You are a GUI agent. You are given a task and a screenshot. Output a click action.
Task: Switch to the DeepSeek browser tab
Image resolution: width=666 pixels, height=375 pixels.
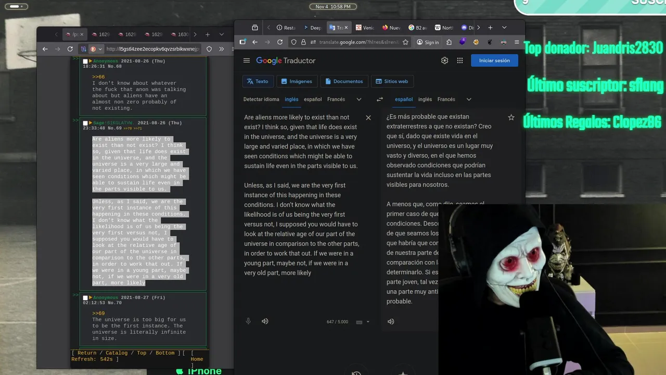pos(312,28)
